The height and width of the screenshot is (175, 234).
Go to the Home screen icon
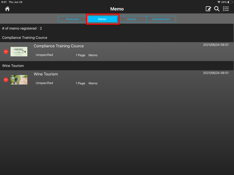pos(7,9)
